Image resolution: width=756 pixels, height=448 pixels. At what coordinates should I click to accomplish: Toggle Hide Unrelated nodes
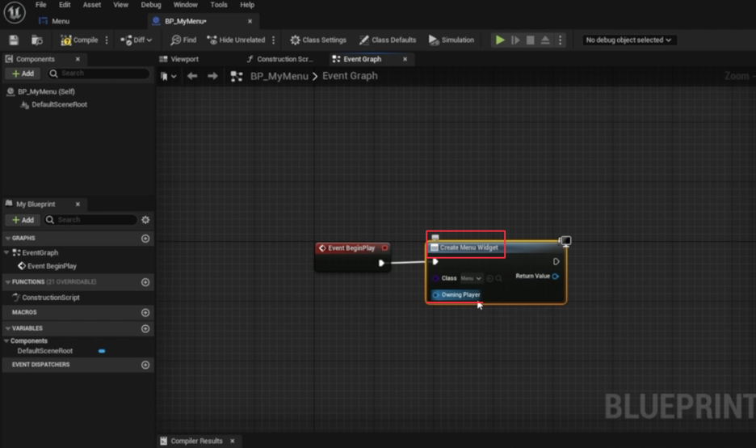[x=236, y=40]
